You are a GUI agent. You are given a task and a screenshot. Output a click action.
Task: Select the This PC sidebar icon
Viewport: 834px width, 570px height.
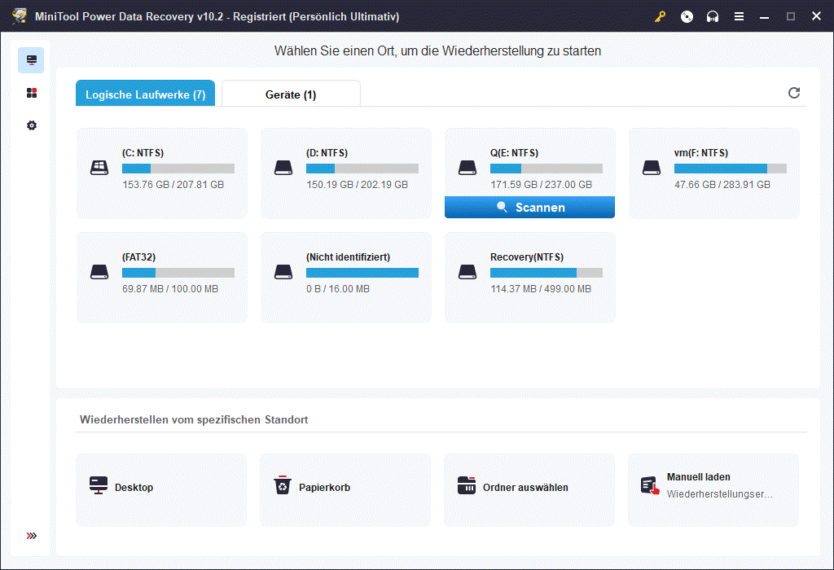(32, 60)
